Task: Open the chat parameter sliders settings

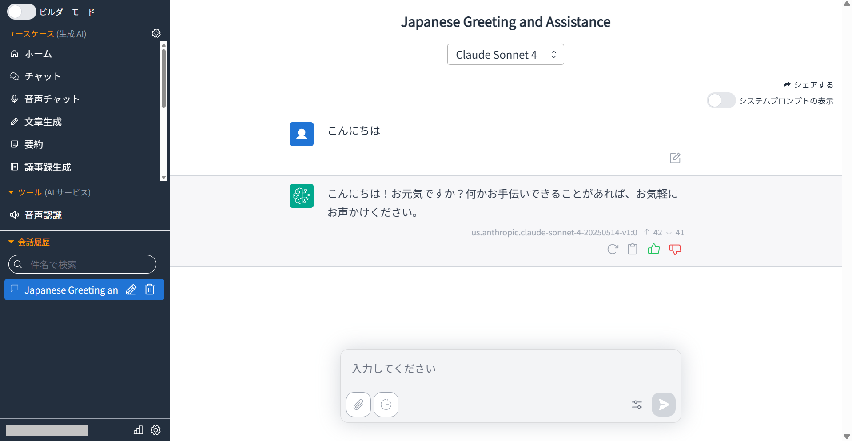Action: coord(637,404)
